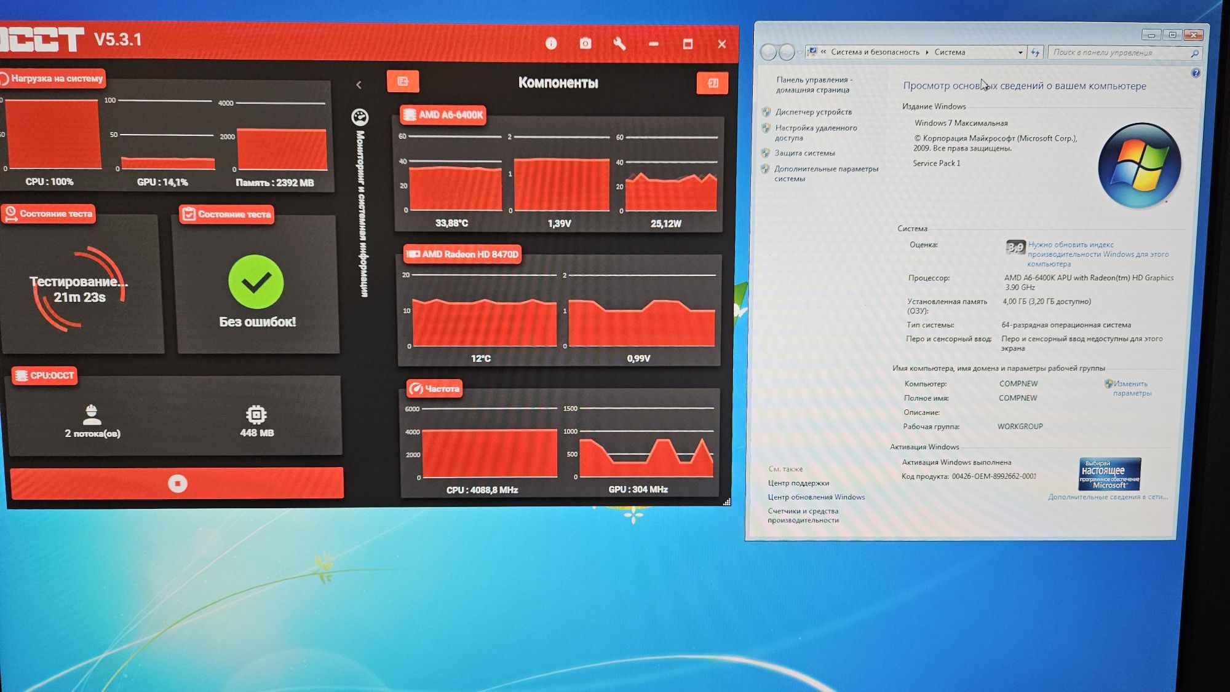Click the shield icon beside Диспетчер устройств
Viewport: 1230px width, 692px height.
pos(766,112)
